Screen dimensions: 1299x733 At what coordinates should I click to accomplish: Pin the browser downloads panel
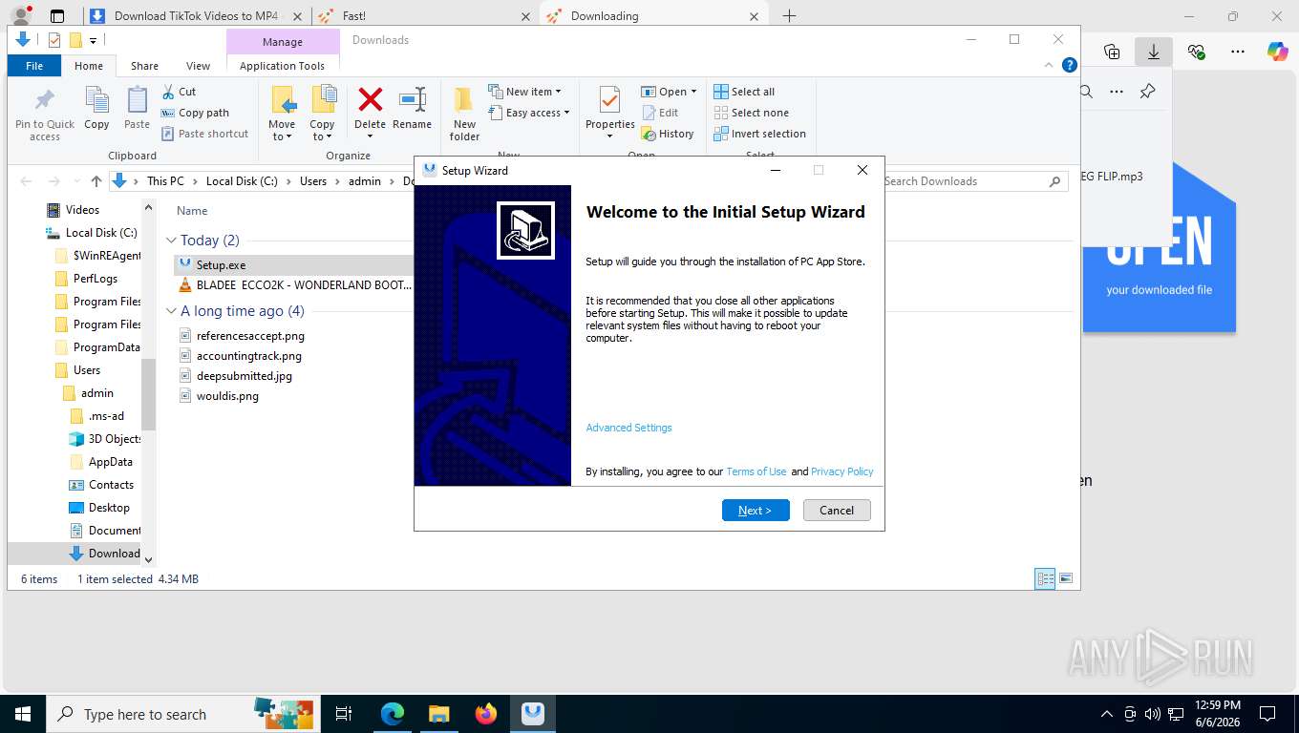[1148, 92]
